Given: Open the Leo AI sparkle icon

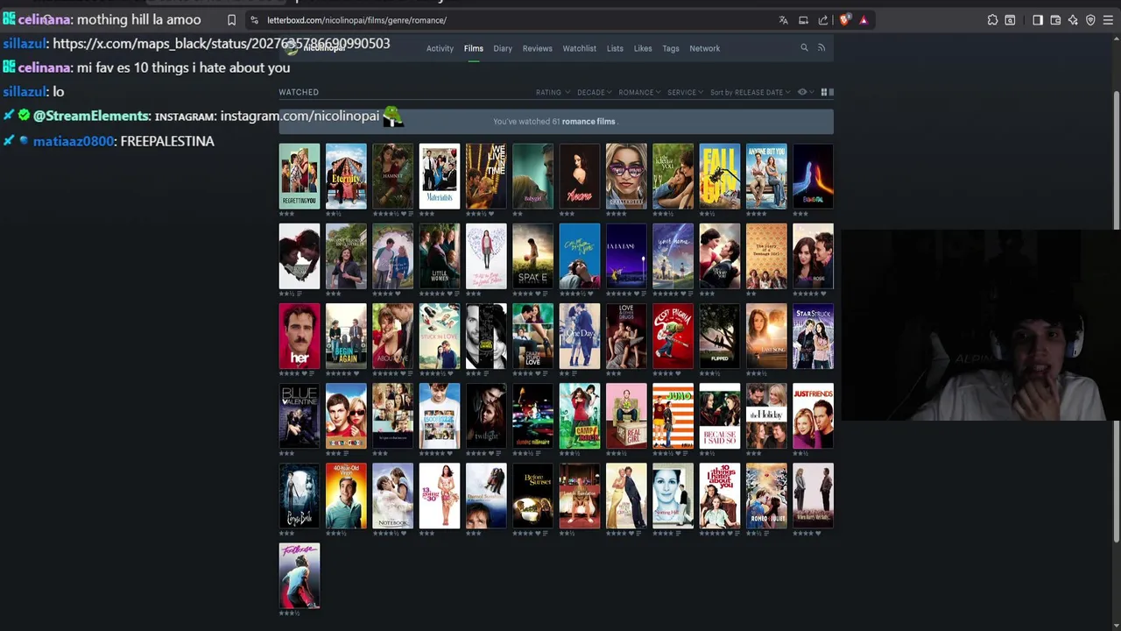Looking at the screenshot, I should 1073,20.
